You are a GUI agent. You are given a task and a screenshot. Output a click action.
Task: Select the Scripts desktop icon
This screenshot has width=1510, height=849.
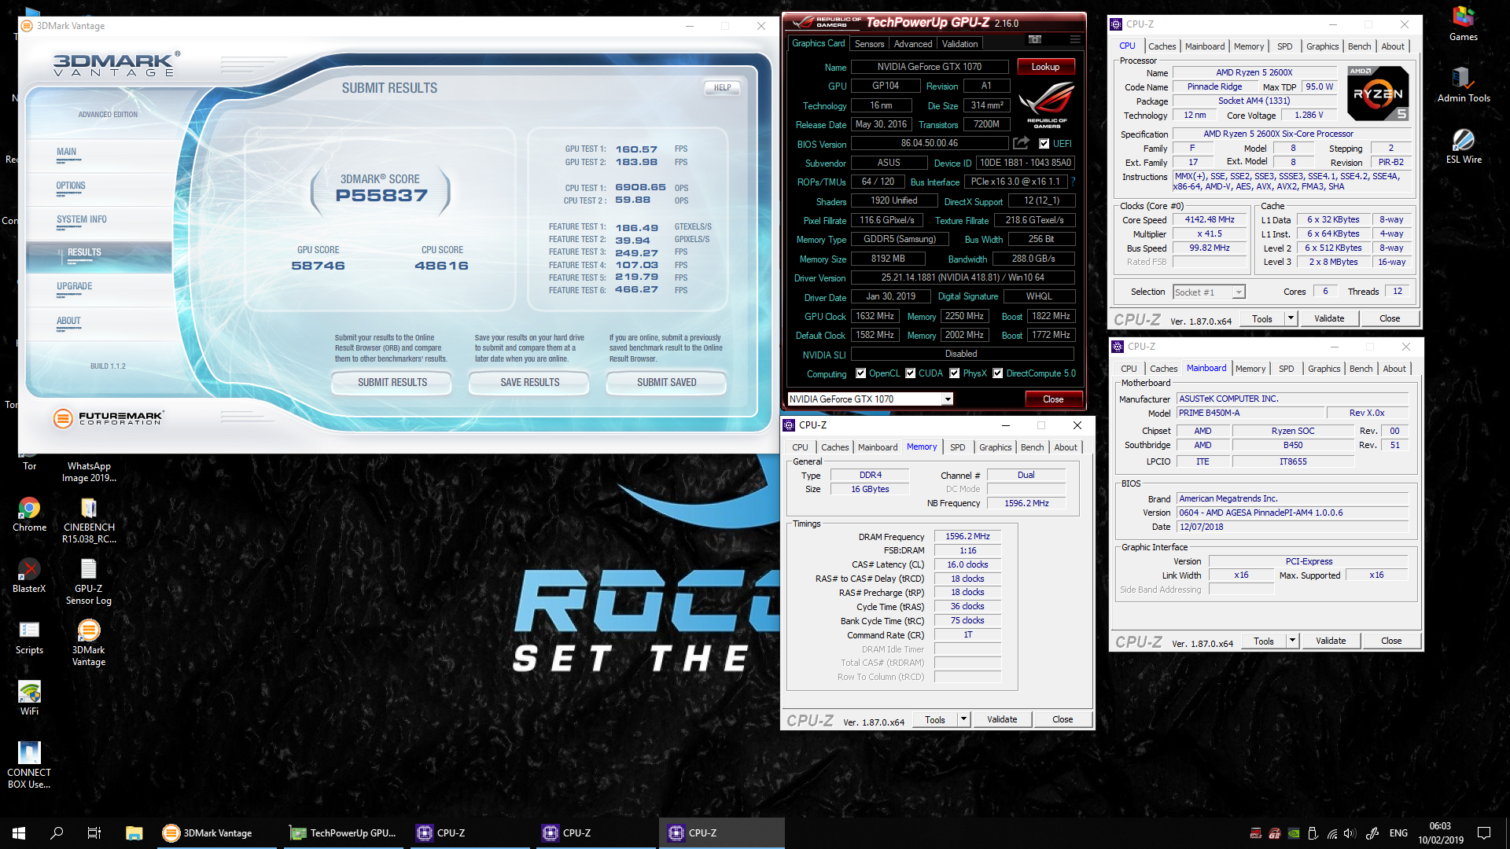(x=29, y=638)
